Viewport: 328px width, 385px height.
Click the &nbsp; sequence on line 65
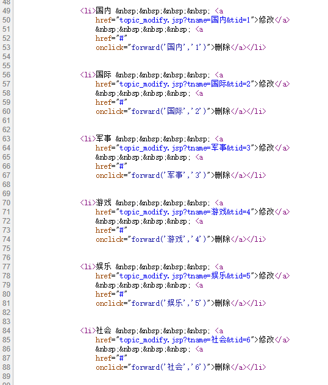(x=143, y=157)
